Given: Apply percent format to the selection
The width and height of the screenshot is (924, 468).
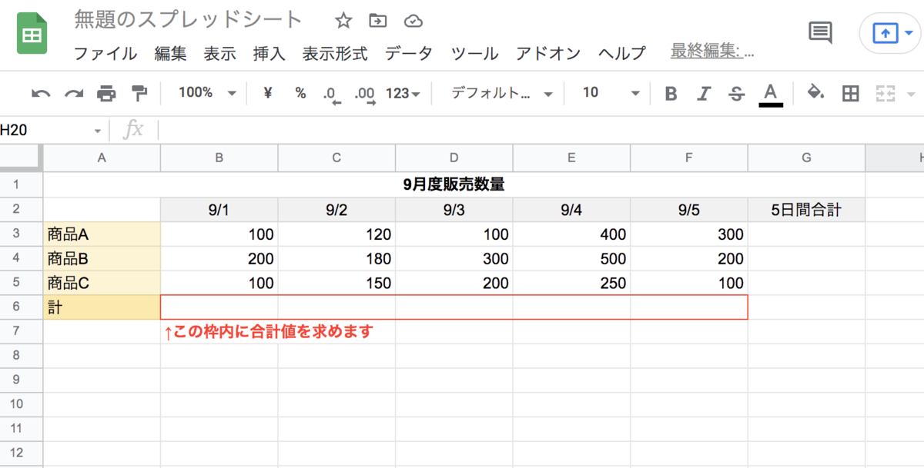Looking at the screenshot, I should point(300,93).
